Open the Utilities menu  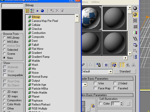tap(95, 2)
